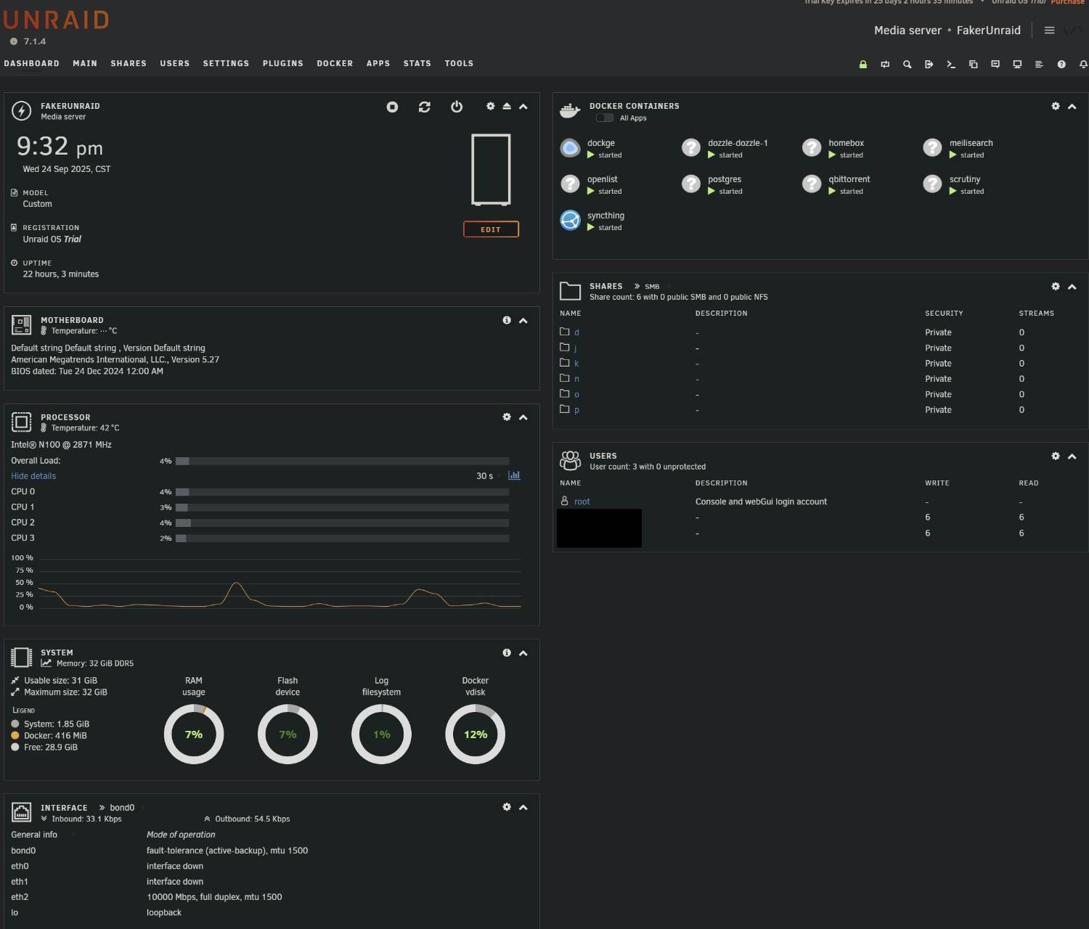Click the dockge container icon
The image size is (1089, 929).
tap(571, 148)
